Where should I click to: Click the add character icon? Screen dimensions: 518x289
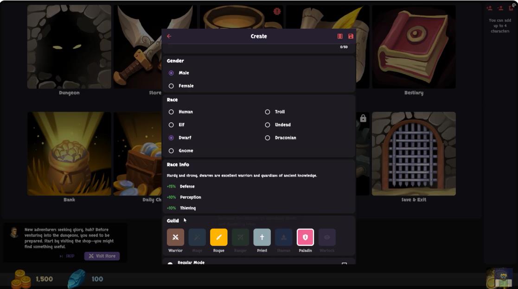[x=489, y=8]
